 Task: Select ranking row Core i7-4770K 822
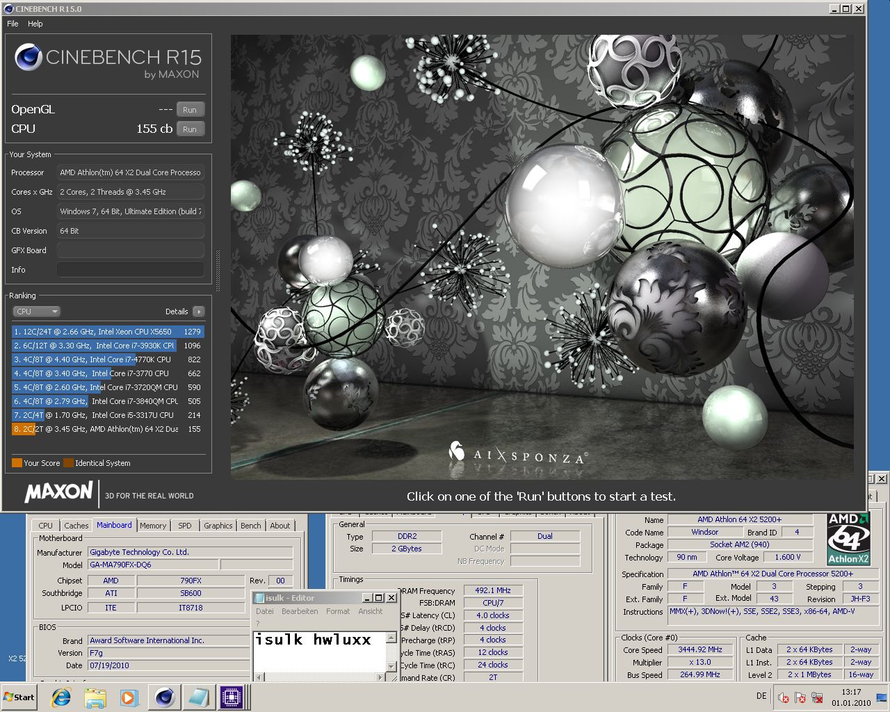click(x=108, y=359)
